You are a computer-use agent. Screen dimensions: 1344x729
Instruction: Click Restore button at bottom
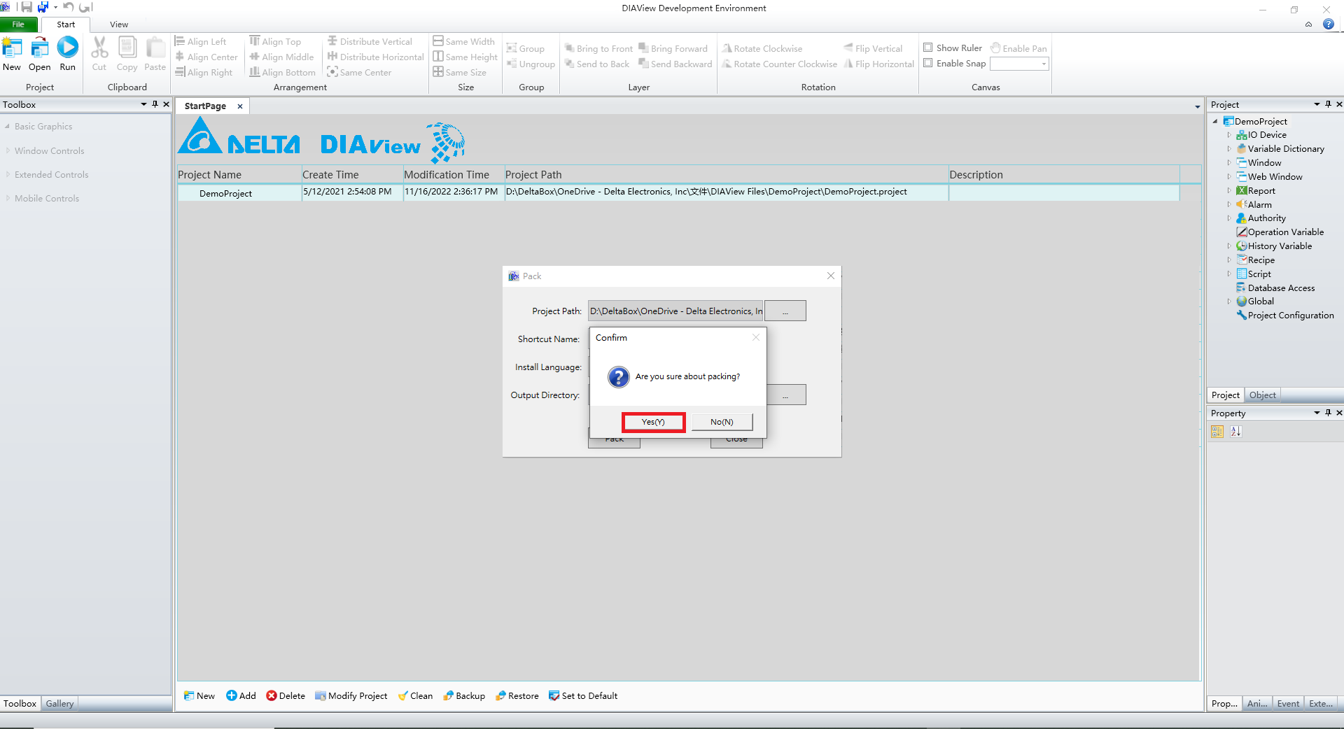point(517,695)
